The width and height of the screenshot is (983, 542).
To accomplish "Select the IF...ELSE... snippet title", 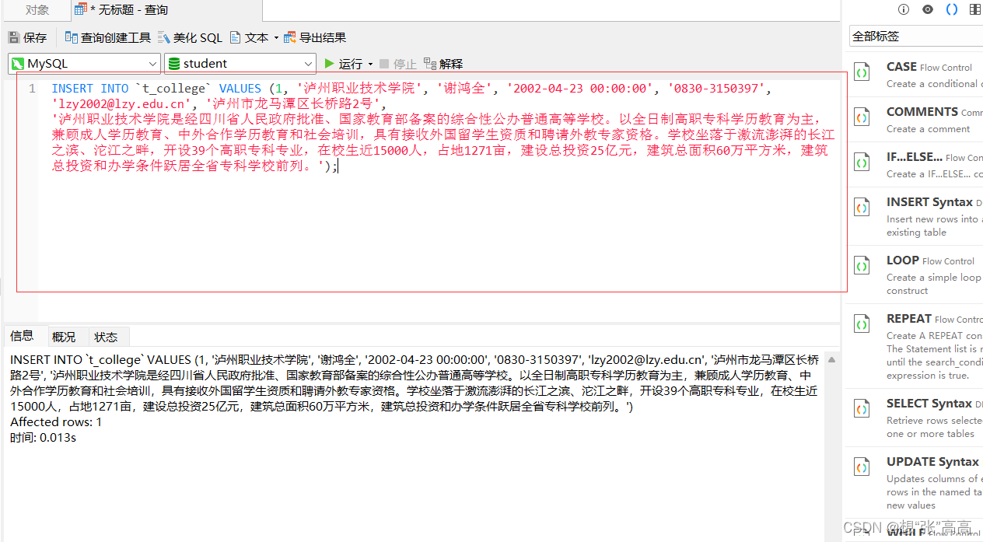I will click(915, 157).
